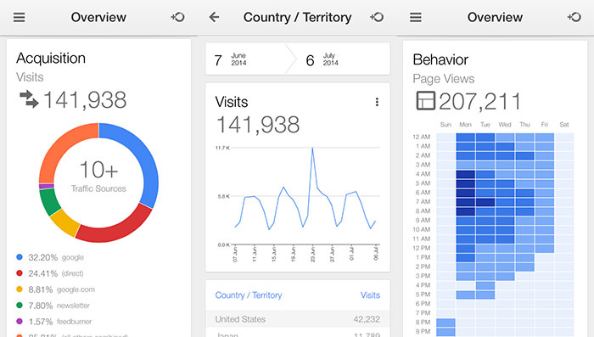Tap refresh icon in Country / Territory header
The width and height of the screenshot is (594, 337).
377,17
